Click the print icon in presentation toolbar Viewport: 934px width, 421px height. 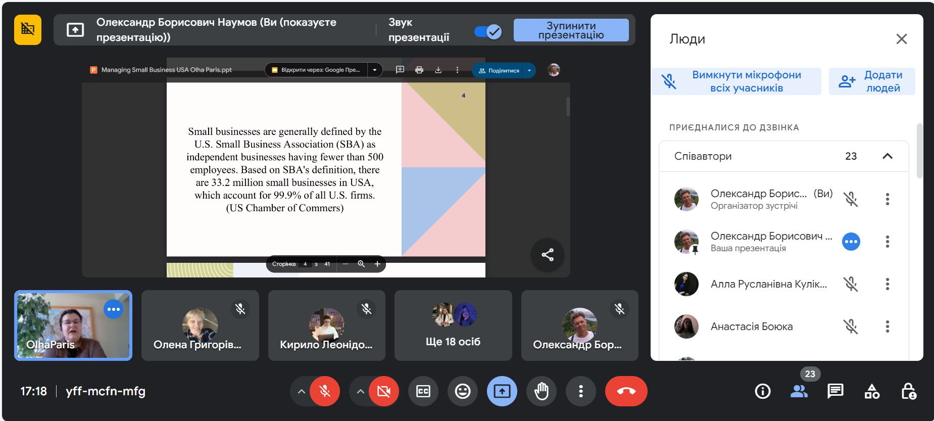(x=419, y=70)
